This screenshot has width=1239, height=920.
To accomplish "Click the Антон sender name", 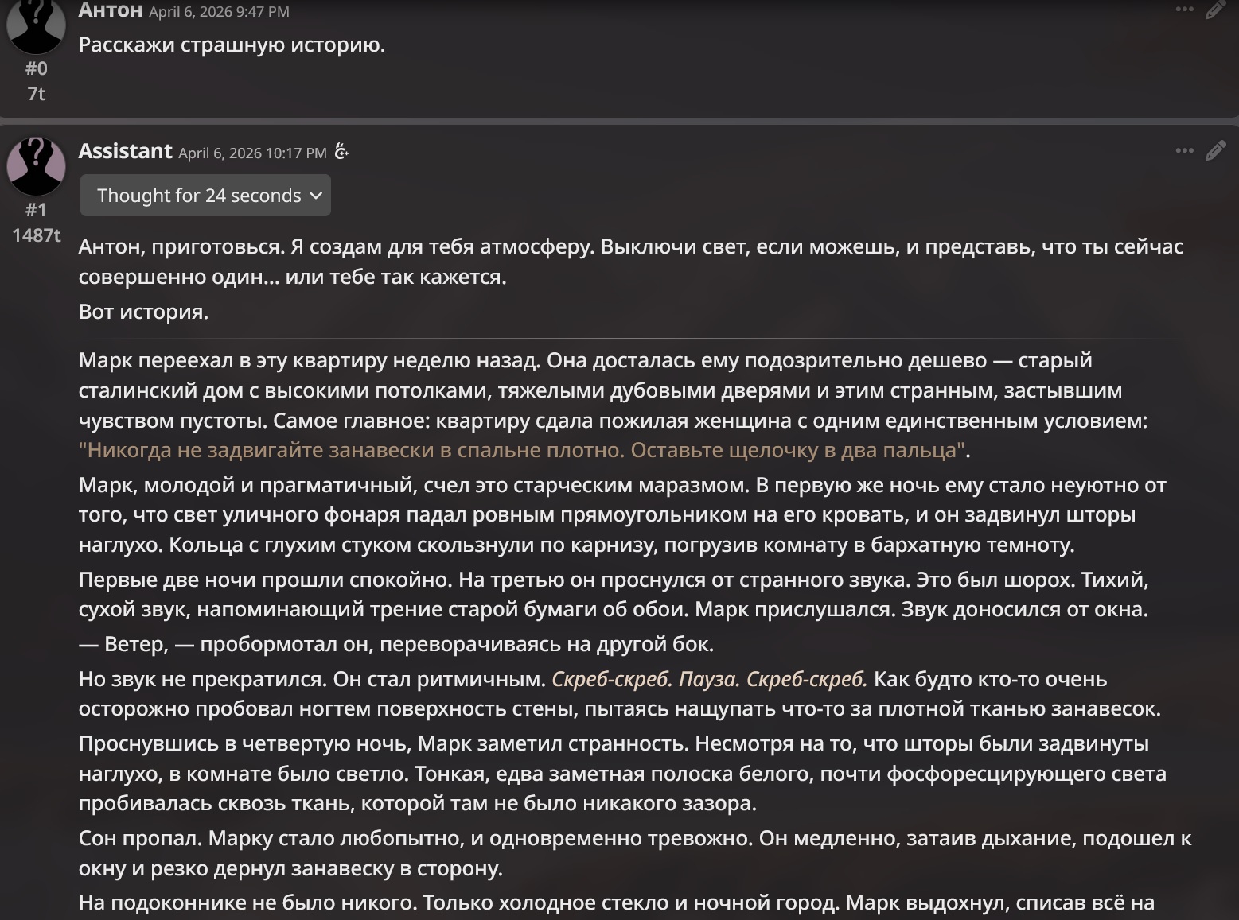I will (111, 10).
